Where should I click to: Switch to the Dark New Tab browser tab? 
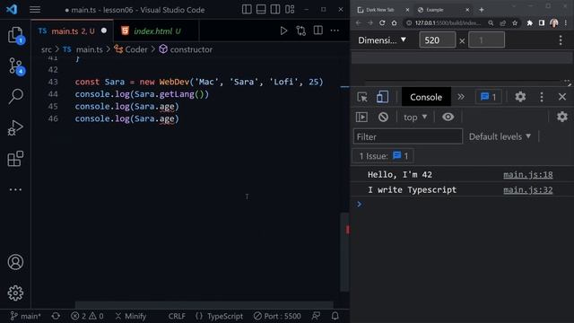click(x=383, y=10)
